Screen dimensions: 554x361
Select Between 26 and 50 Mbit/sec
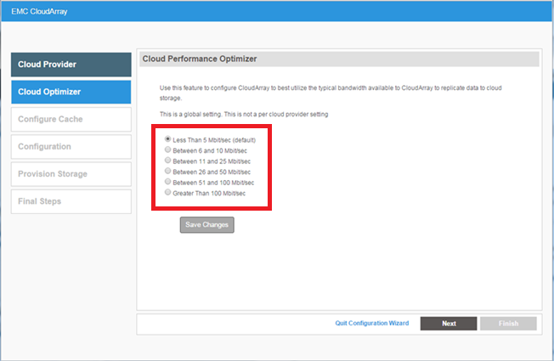pyautogui.click(x=168, y=171)
